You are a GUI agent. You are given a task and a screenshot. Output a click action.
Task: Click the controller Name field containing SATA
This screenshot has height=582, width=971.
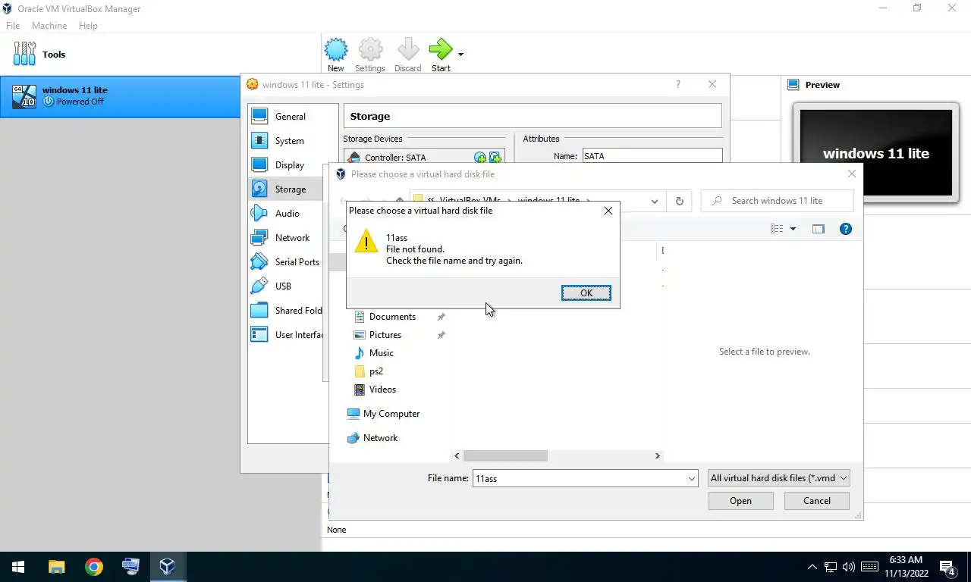652,156
